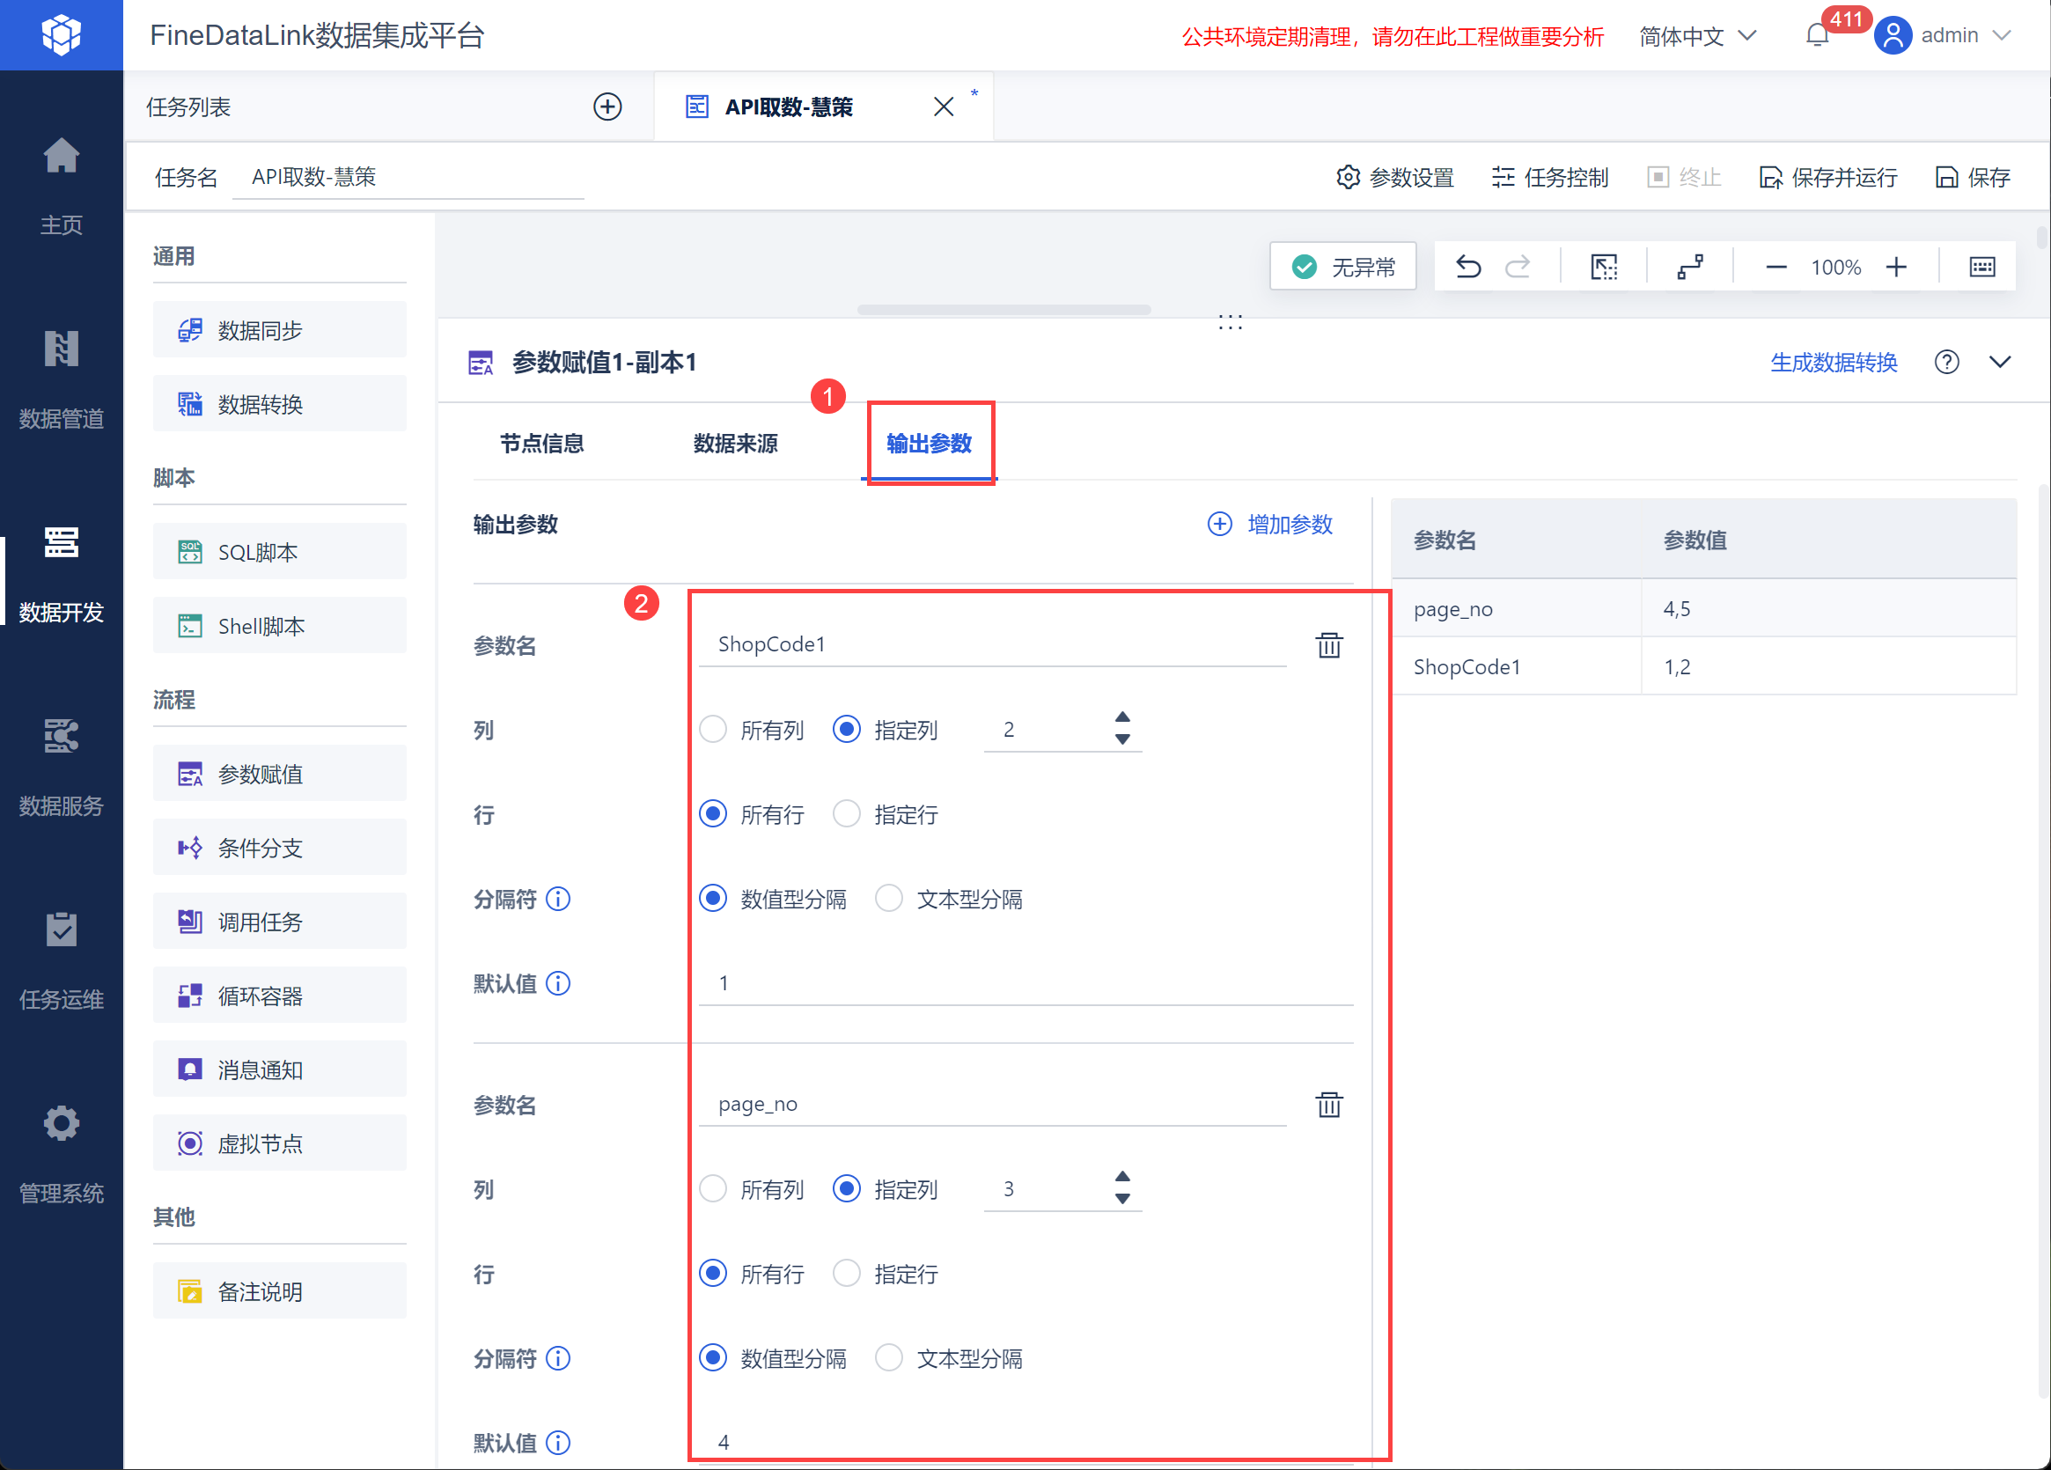The image size is (2051, 1470).
Task: Click the zoom in plus icon
Action: click(x=1896, y=267)
